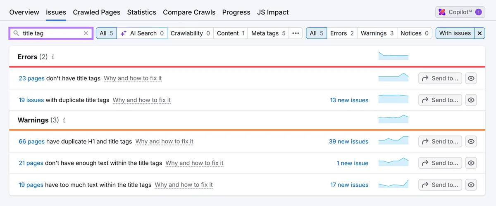Hide the too much text title issue
This screenshot has width=496, height=206.
(471, 185)
